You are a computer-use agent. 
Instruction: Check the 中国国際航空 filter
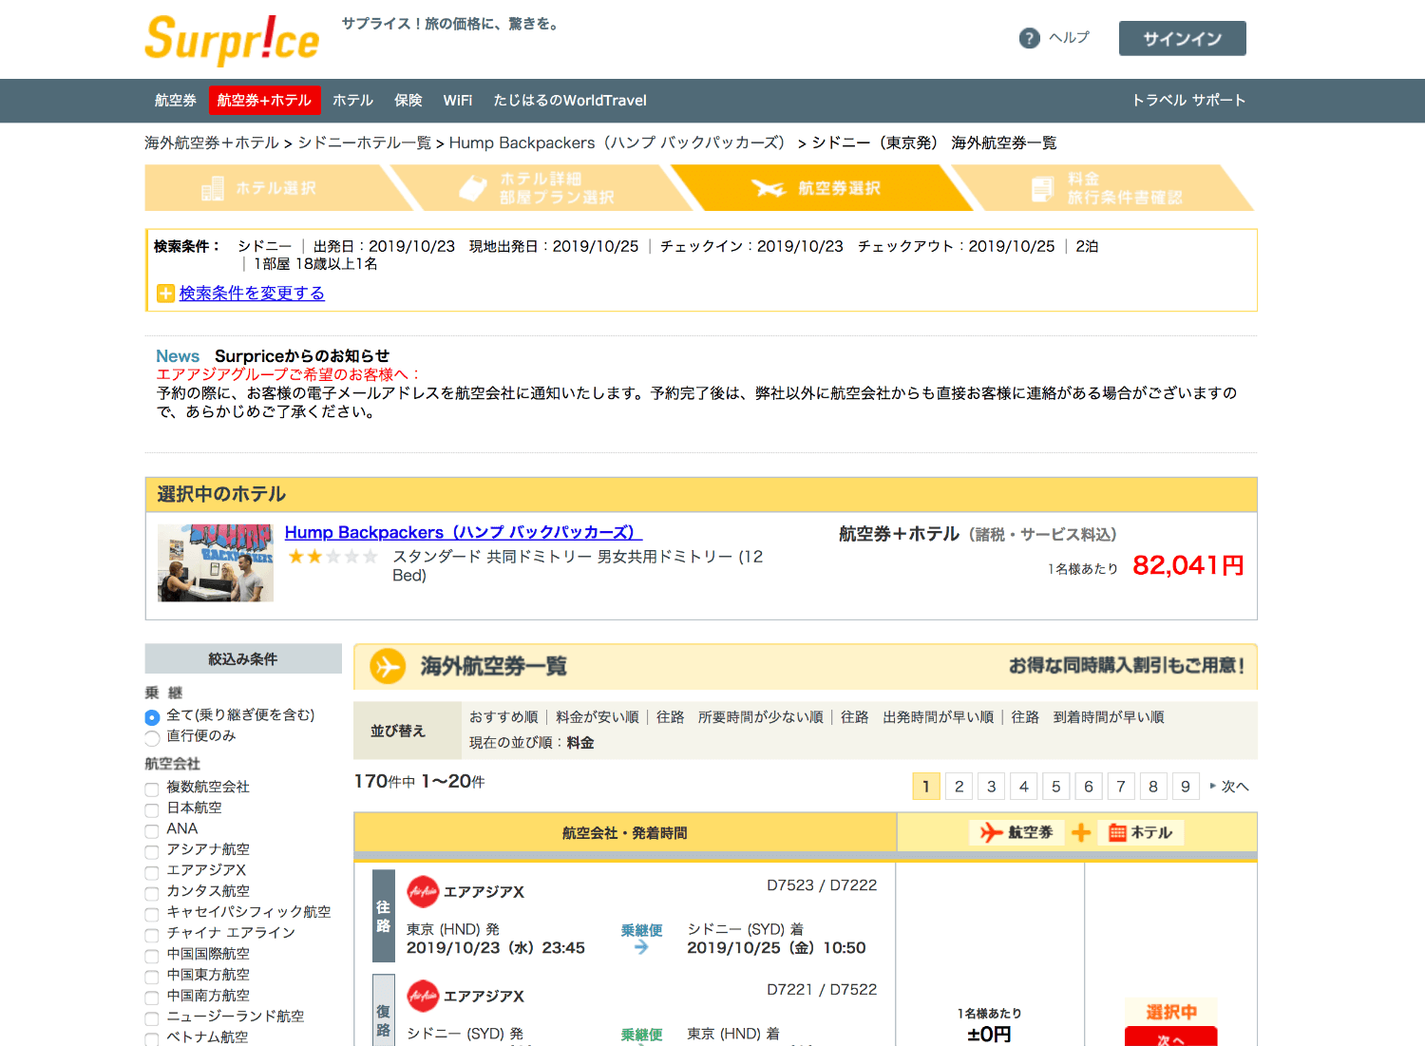click(152, 957)
